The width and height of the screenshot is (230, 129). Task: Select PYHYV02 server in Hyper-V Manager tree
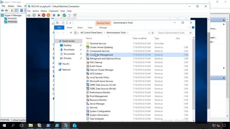[x=12, y=22]
